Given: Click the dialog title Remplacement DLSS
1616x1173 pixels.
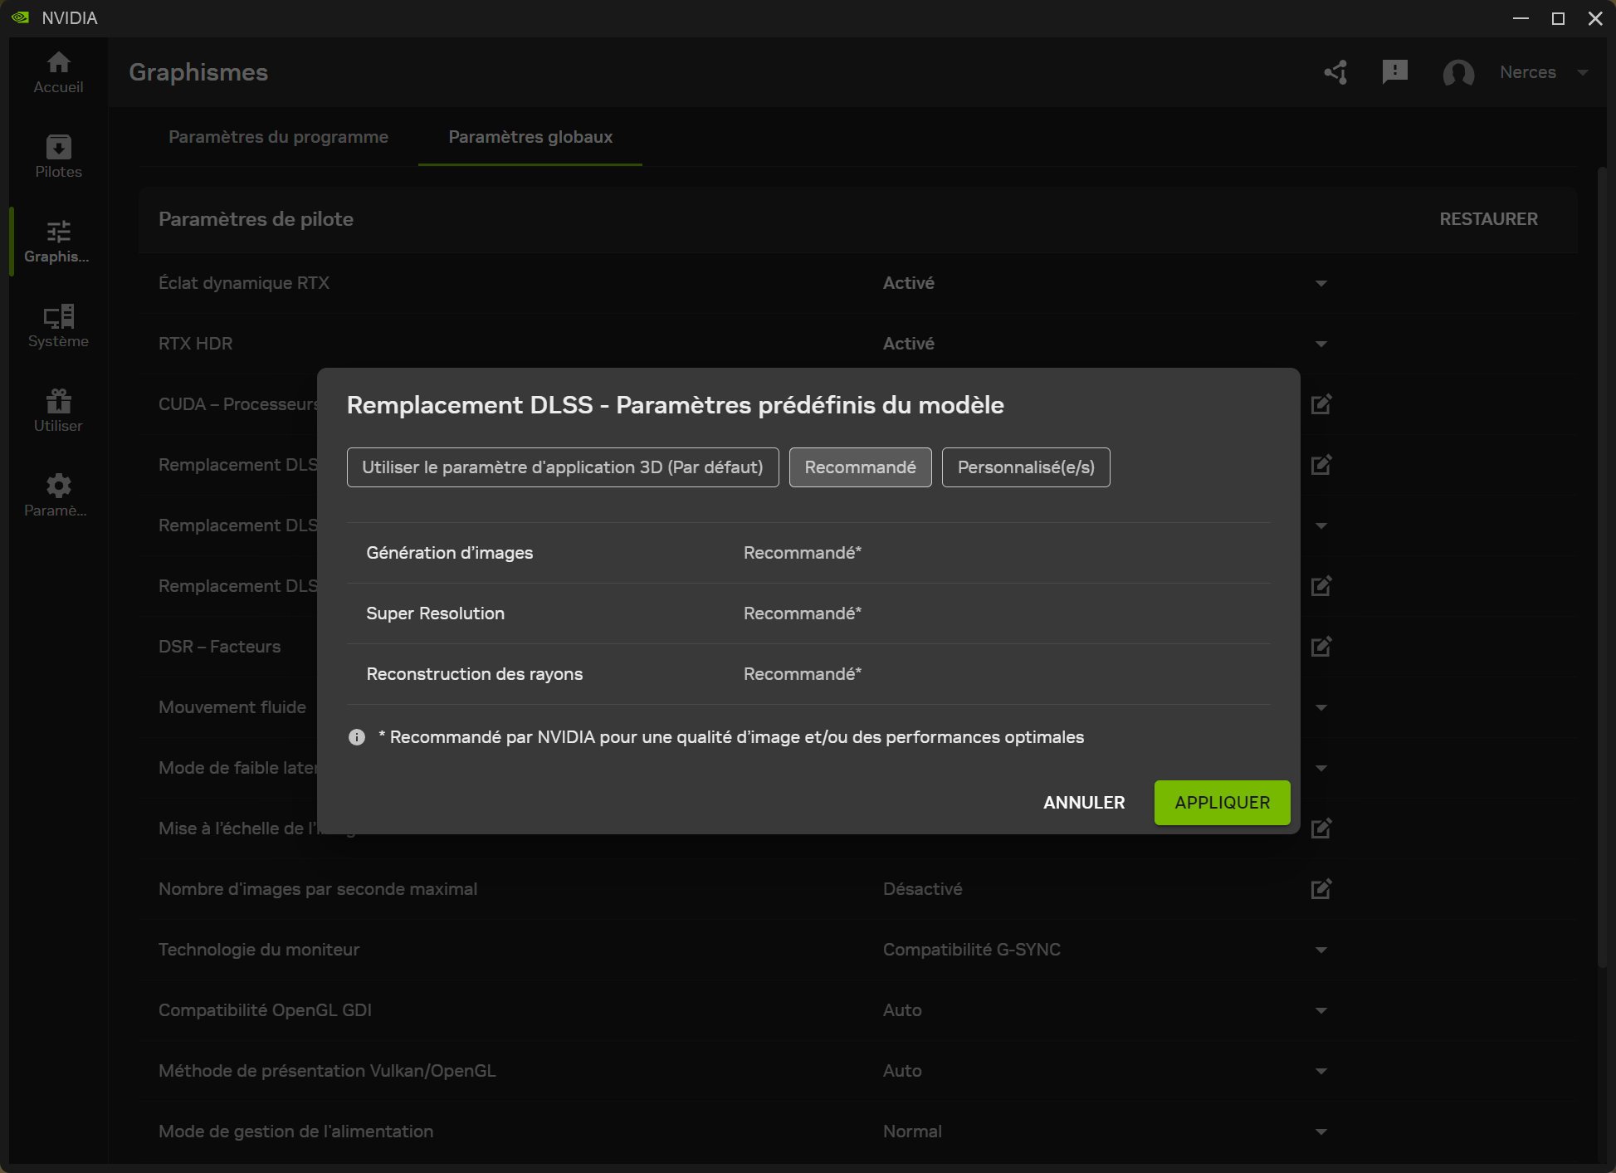Looking at the screenshot, I should coord(675,405).
